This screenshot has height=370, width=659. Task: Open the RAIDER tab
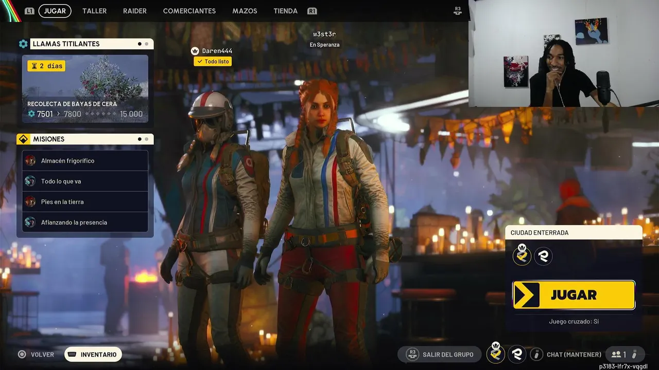(135, 11)
